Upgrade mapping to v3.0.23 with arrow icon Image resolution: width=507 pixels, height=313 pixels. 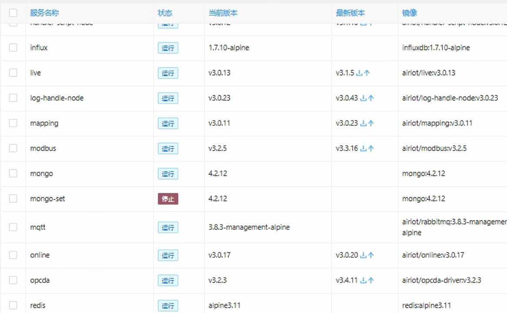click(x=371, y=124)
